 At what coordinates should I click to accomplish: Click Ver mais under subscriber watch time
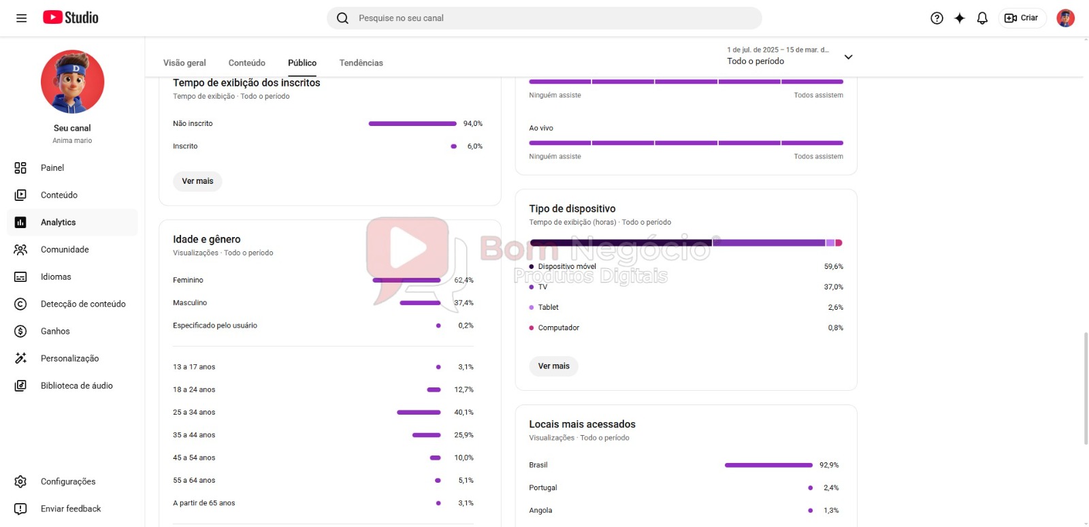click(197, 181)
